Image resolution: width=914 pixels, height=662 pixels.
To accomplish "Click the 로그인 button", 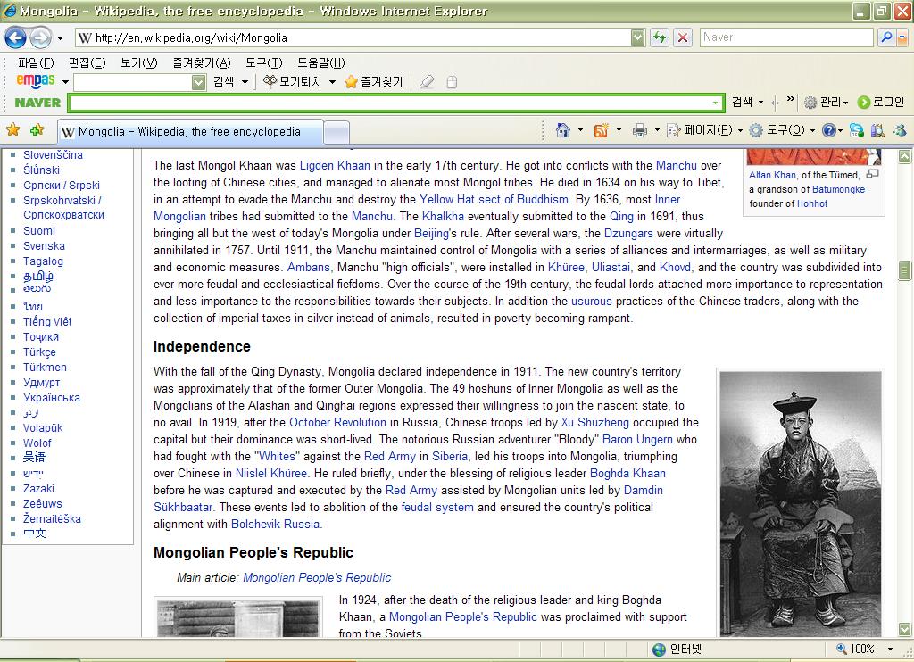I will [881, 102].
